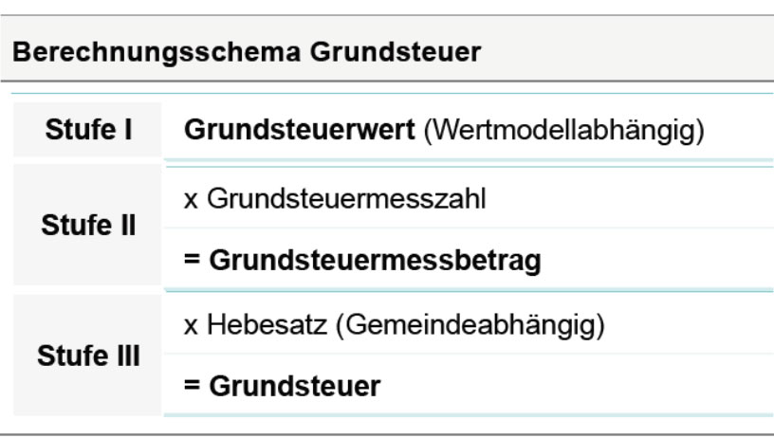Click blank space right of Hebesatz row
This screenshot has width=774, height=438.
click(x=689, y=324)
